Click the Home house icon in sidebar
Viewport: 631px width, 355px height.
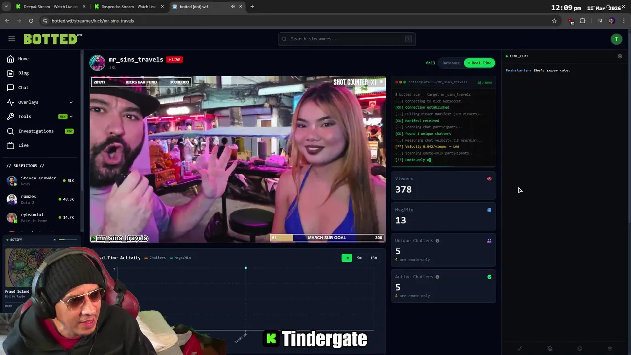[10, 59]
